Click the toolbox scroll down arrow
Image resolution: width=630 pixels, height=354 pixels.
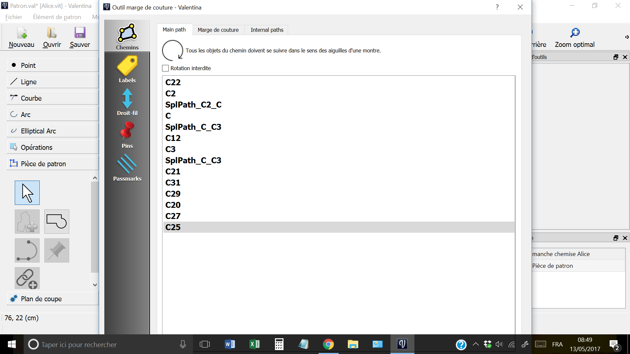point(95,285)
